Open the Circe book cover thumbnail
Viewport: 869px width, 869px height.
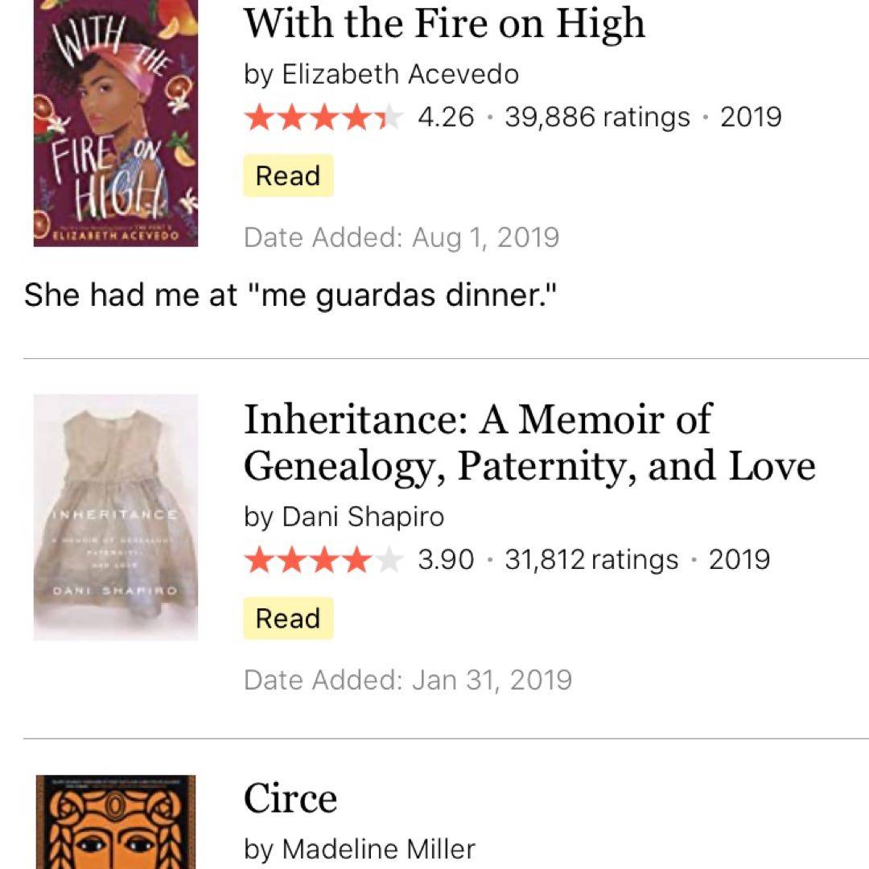pyautogui.click(x=115, y=822)
